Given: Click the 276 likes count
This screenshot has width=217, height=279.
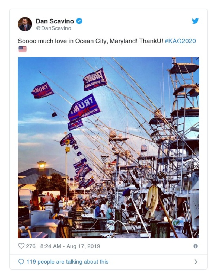Looking at the screenshot, I should [31, 246].
